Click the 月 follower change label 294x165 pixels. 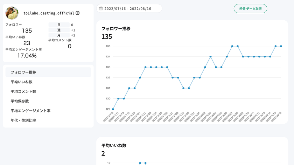pyautogui.click(x=58, y=35)
